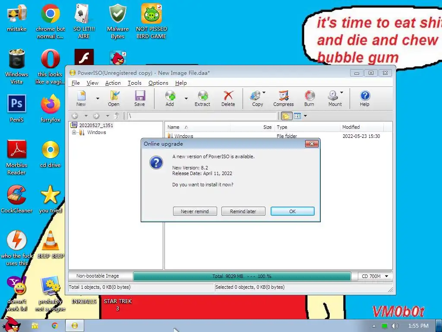Select 20220527_1351 root tree node
Viewport: 442px width, 332px height.
(x=96, y=125)
